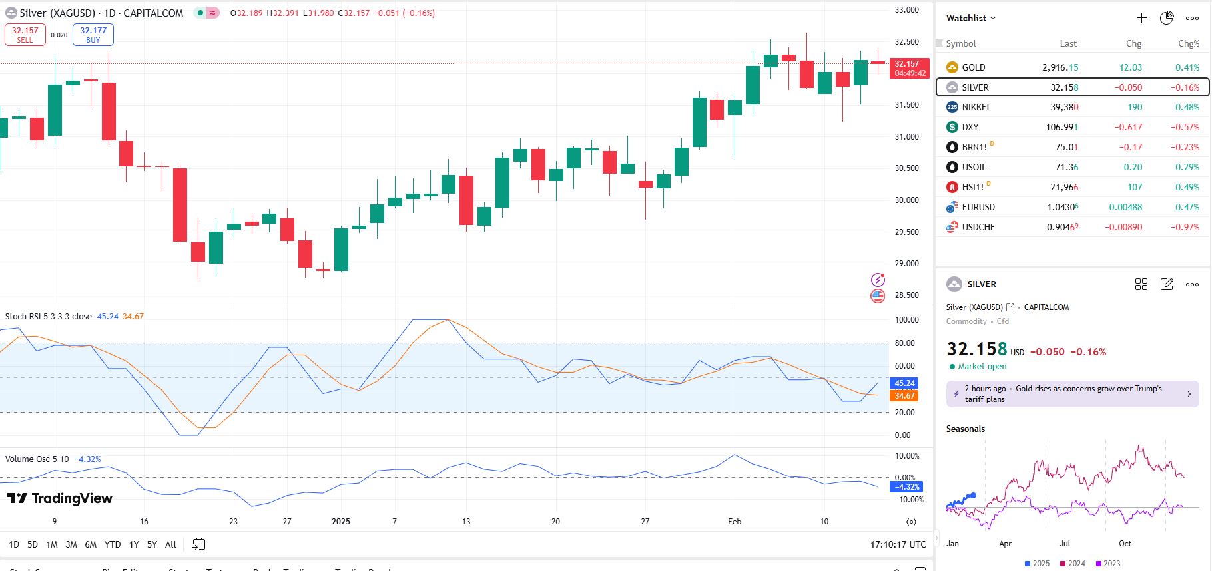Expand the Watchlist name dropdown
The image size is (1212, 571).
[971, 18]
